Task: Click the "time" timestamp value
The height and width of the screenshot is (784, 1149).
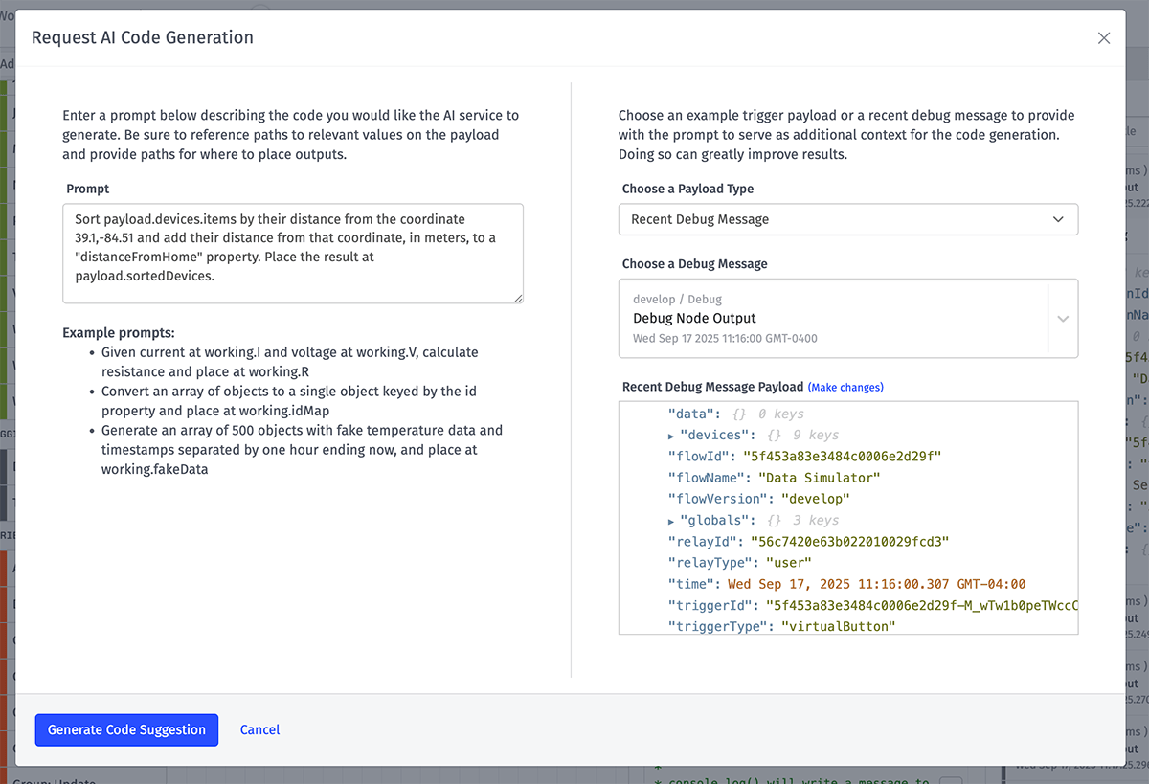Action: tap(876, 584)
